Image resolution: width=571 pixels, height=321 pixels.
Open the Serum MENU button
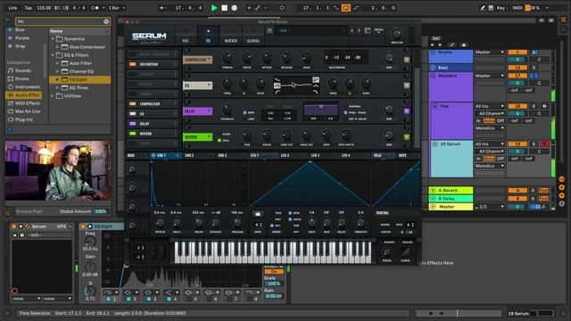tap(378, 31)
